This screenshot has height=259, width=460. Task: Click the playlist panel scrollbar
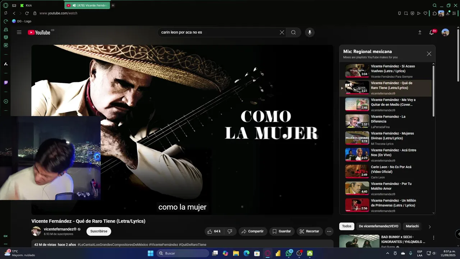point(433,91)
